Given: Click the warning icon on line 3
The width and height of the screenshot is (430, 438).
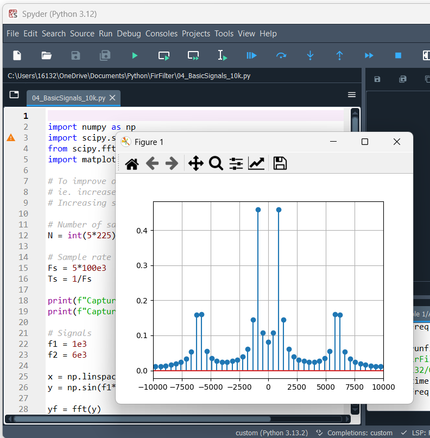Looking at the screenshot, I should point(11,138).
